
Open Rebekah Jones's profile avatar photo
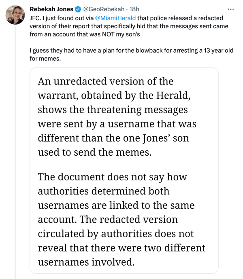pyautogui.click(x=15, y=15)
